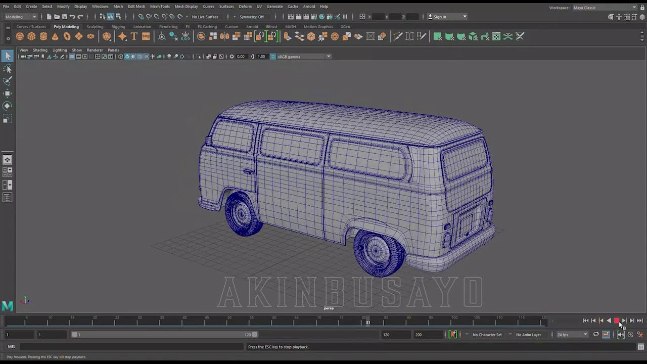Switch to the Rigging shelf tab
The height and width of the screenshot is (364, 647).
click(x=118, y=27)
